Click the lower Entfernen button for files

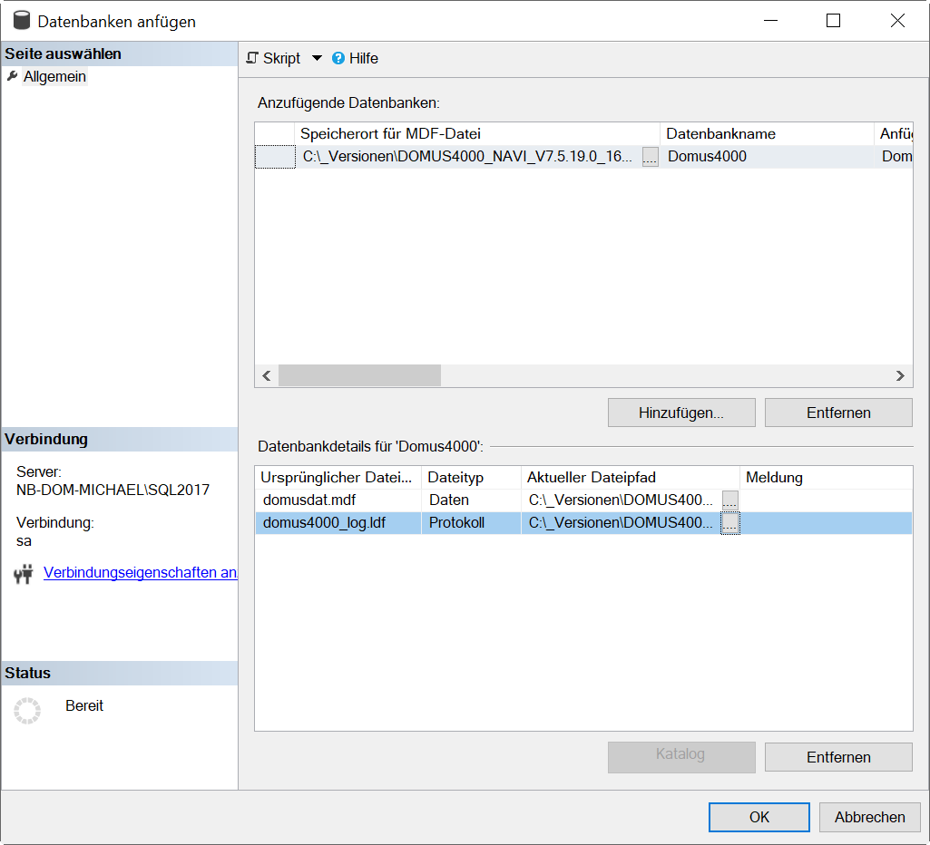tap(838, 757)
